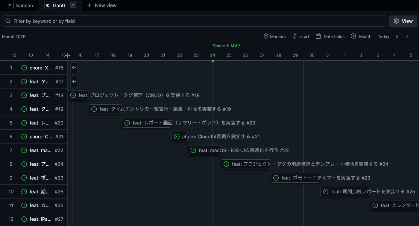Open the start sort menu
This screenshot has width=419, height=226.
(301, 36)
